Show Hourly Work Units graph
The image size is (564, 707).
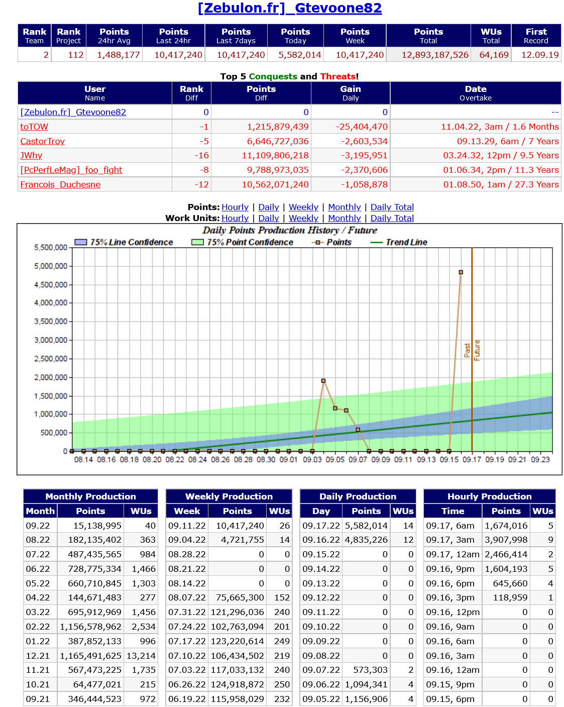(235, 218)
